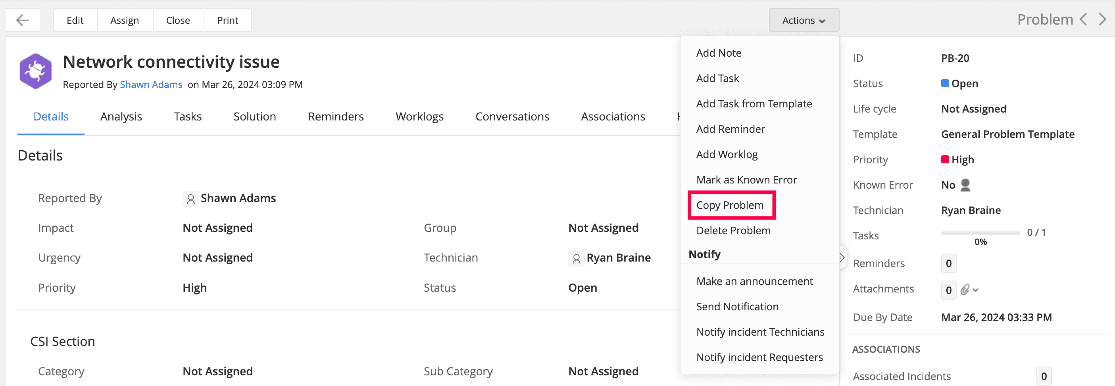
Task: Go to the previous problem arrow
Action: click(1083, 19)
